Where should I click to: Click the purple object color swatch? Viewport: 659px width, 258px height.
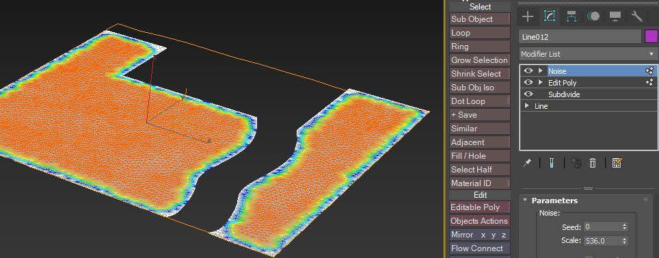pyautogui.click(x=651, y=37)
